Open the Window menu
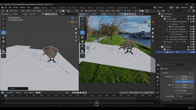Viewport: 196px width, 110px height. coord(22,7)
